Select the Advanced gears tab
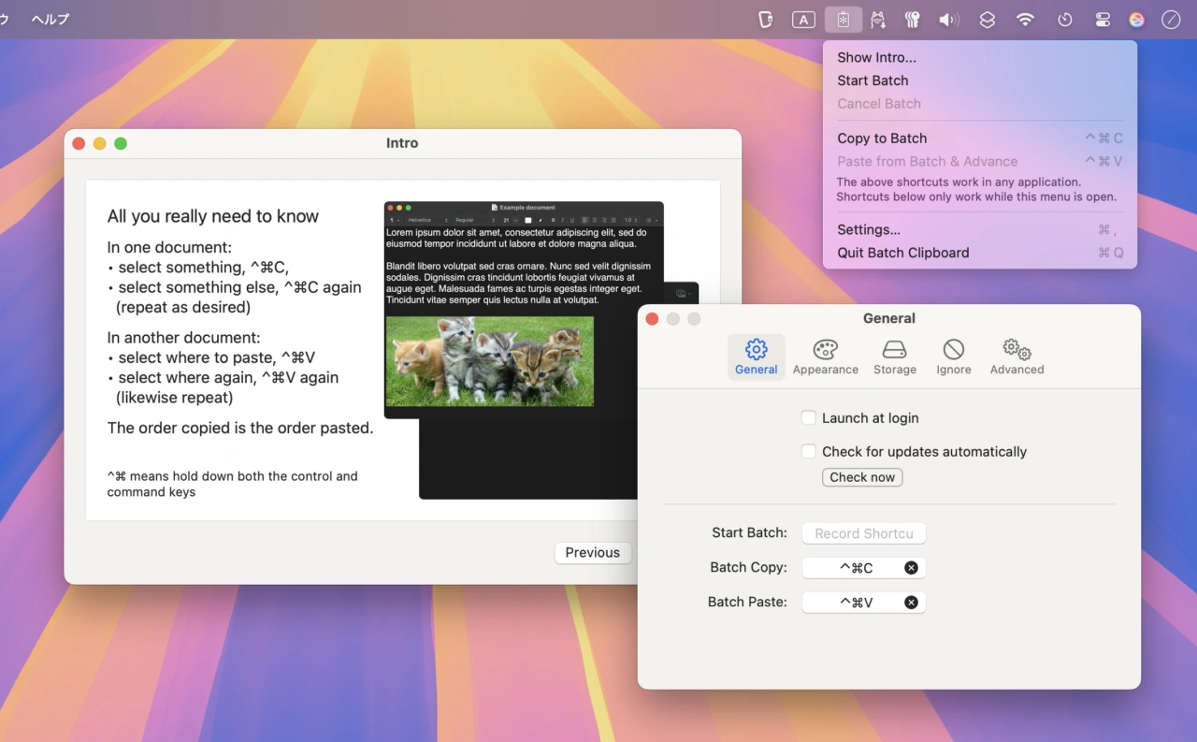The height and width of the screenshot is (742, 1197). (1017, 356)
